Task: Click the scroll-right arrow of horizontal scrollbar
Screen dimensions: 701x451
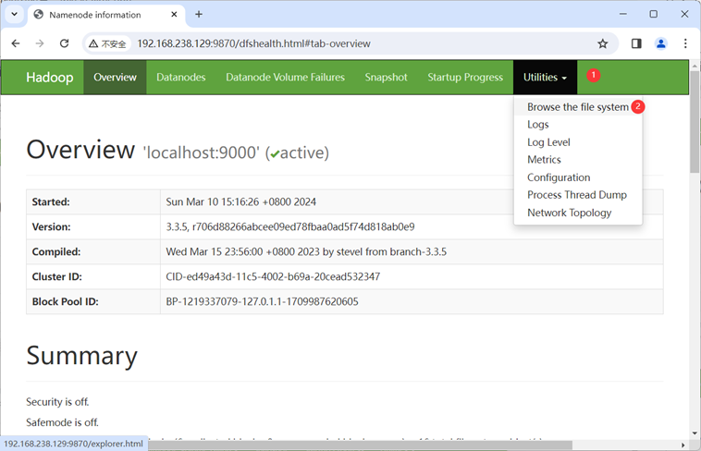Action: [x=683, y=445]
